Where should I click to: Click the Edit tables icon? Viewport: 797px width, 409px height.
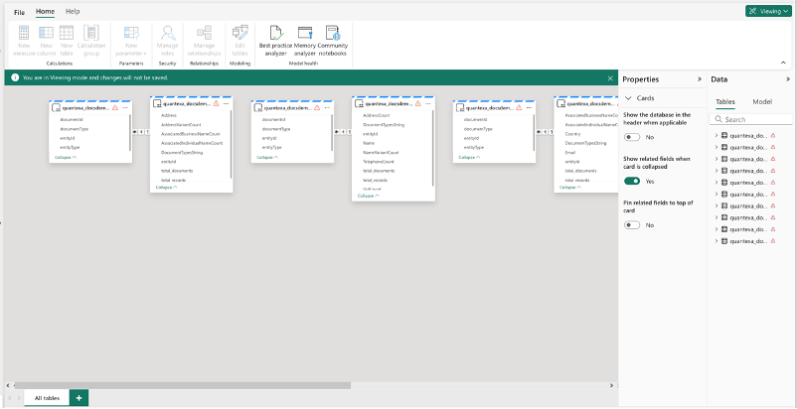pos(240,34)
